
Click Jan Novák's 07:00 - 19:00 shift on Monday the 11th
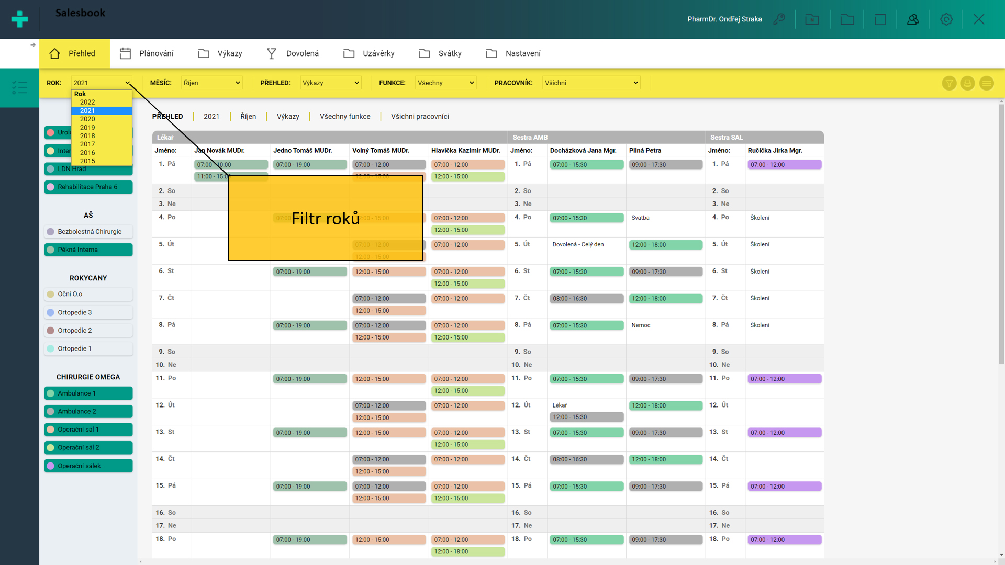tap(309, 379)
